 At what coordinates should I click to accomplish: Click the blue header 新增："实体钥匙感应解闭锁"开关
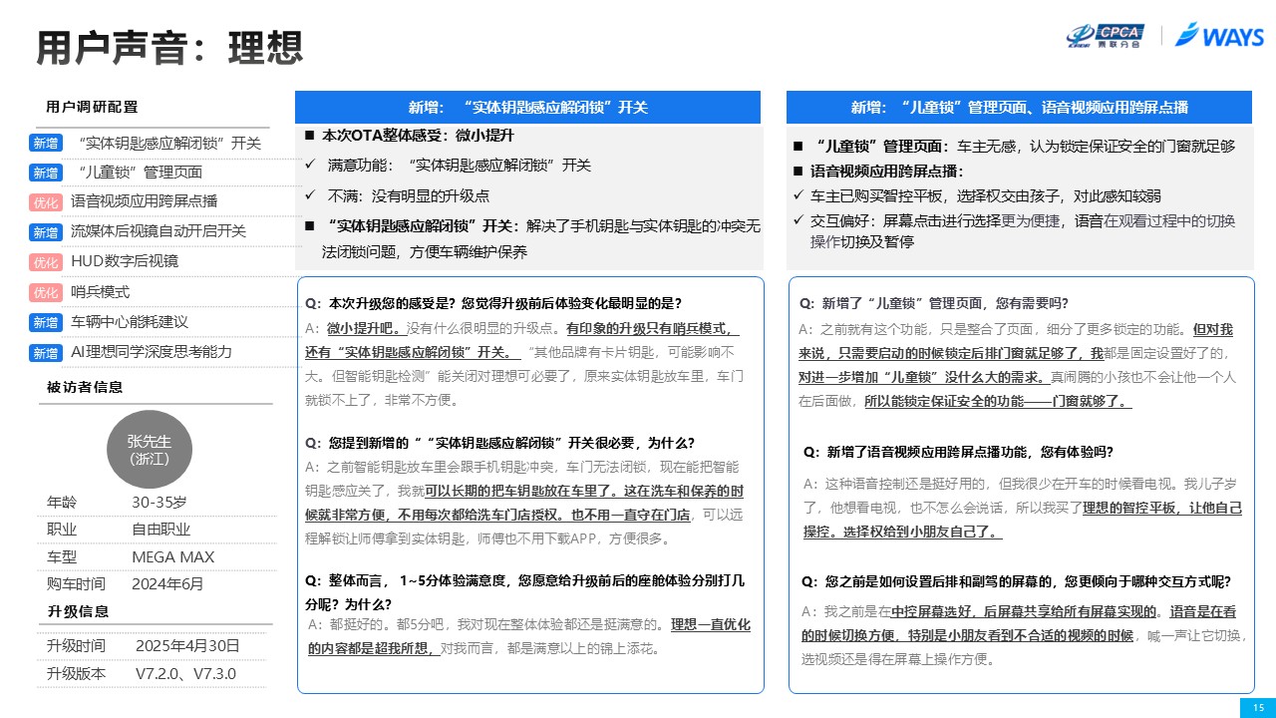(x=527, y=108)
